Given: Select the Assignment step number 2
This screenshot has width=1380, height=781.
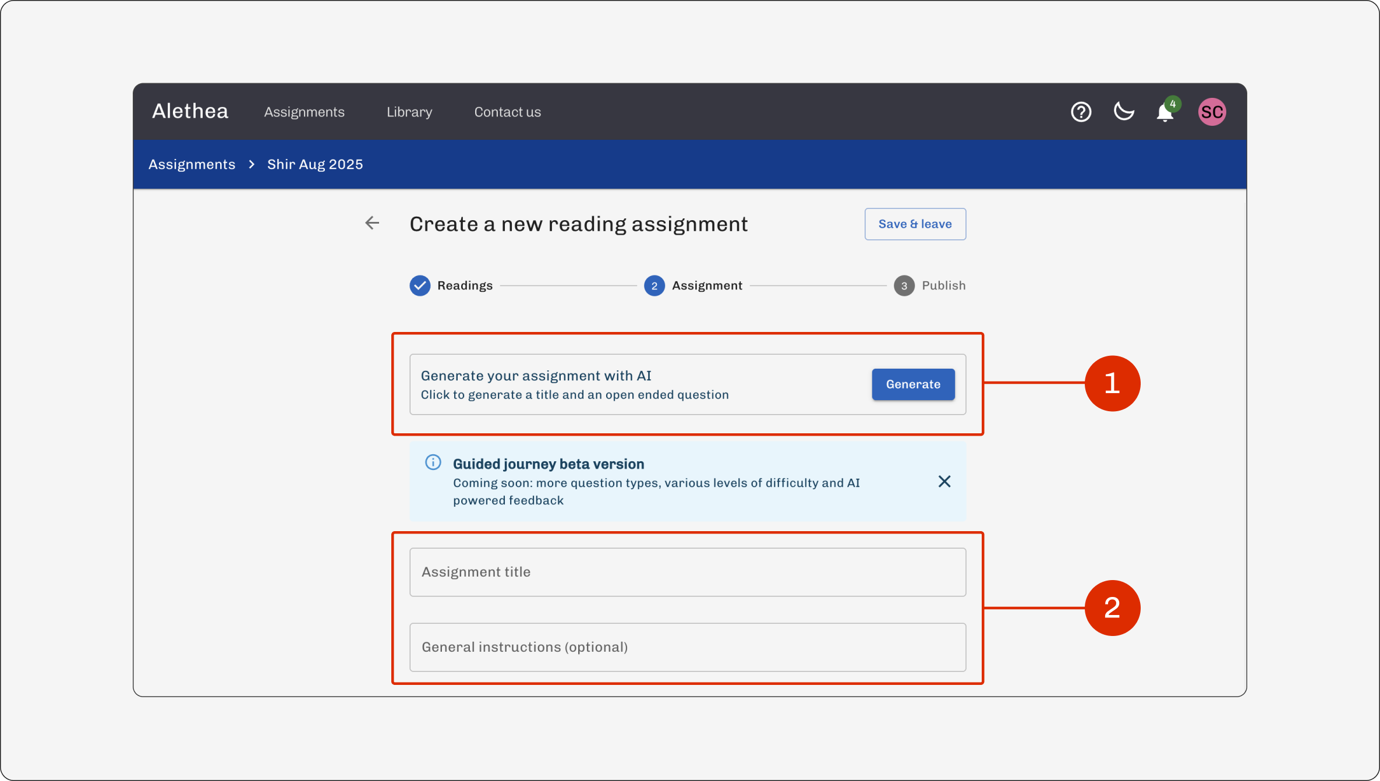Looking at the screenshot, I should pyautogui.click(x=654, y=285).
